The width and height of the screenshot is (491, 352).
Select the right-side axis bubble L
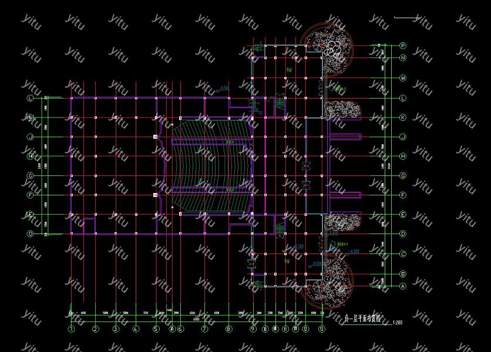pos(403,98)
